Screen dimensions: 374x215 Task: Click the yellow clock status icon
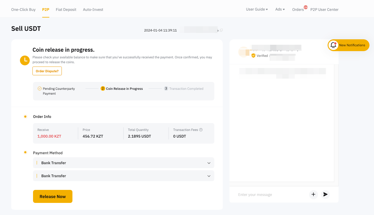pos(25,60)
